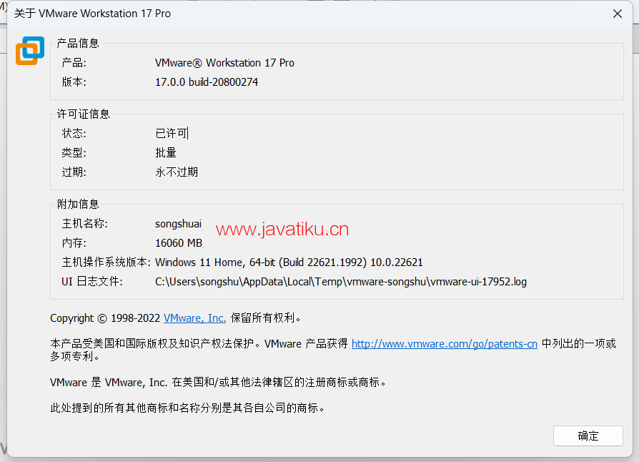Click the 过期 label

click(74, 172)
